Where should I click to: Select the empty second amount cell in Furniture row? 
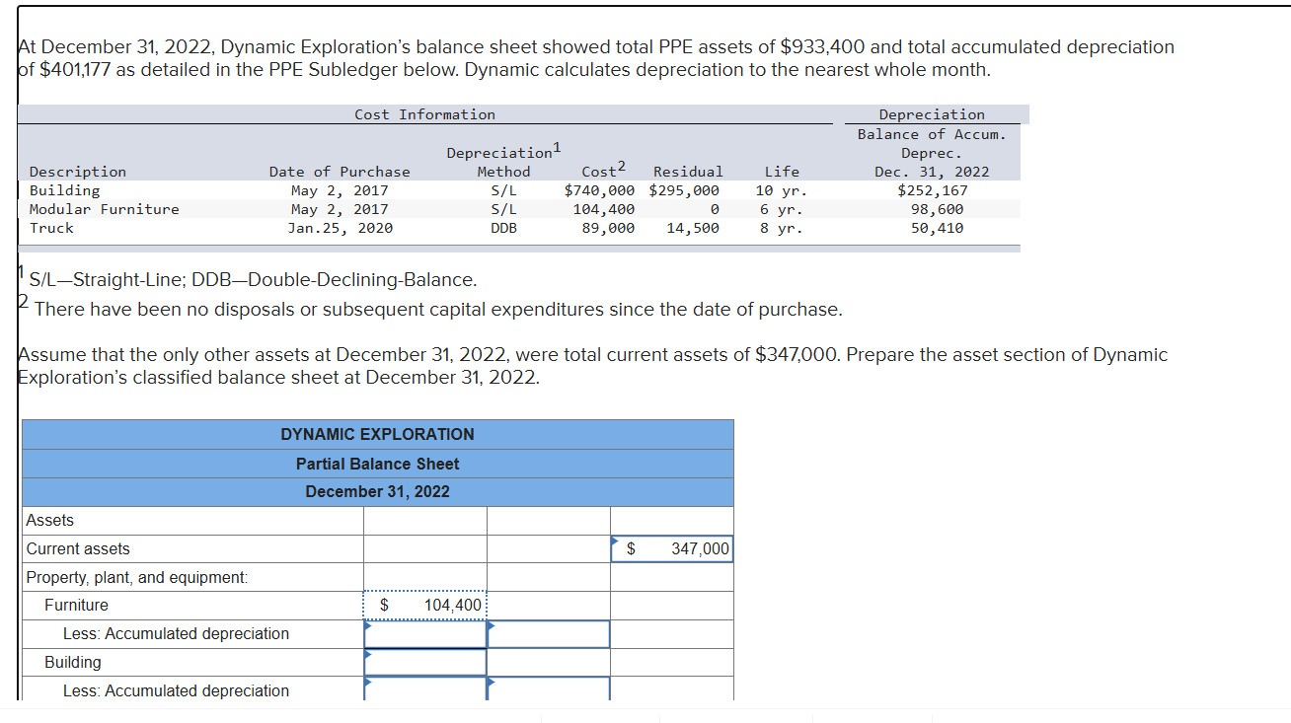tap(548, 605)
